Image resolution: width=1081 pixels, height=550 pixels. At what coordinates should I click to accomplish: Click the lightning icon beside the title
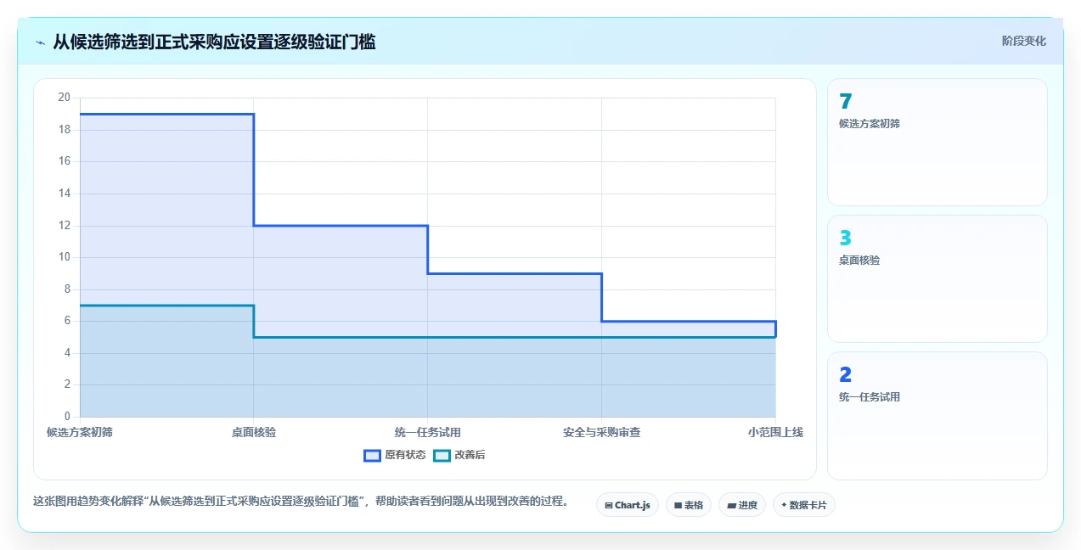pos(40,42)
